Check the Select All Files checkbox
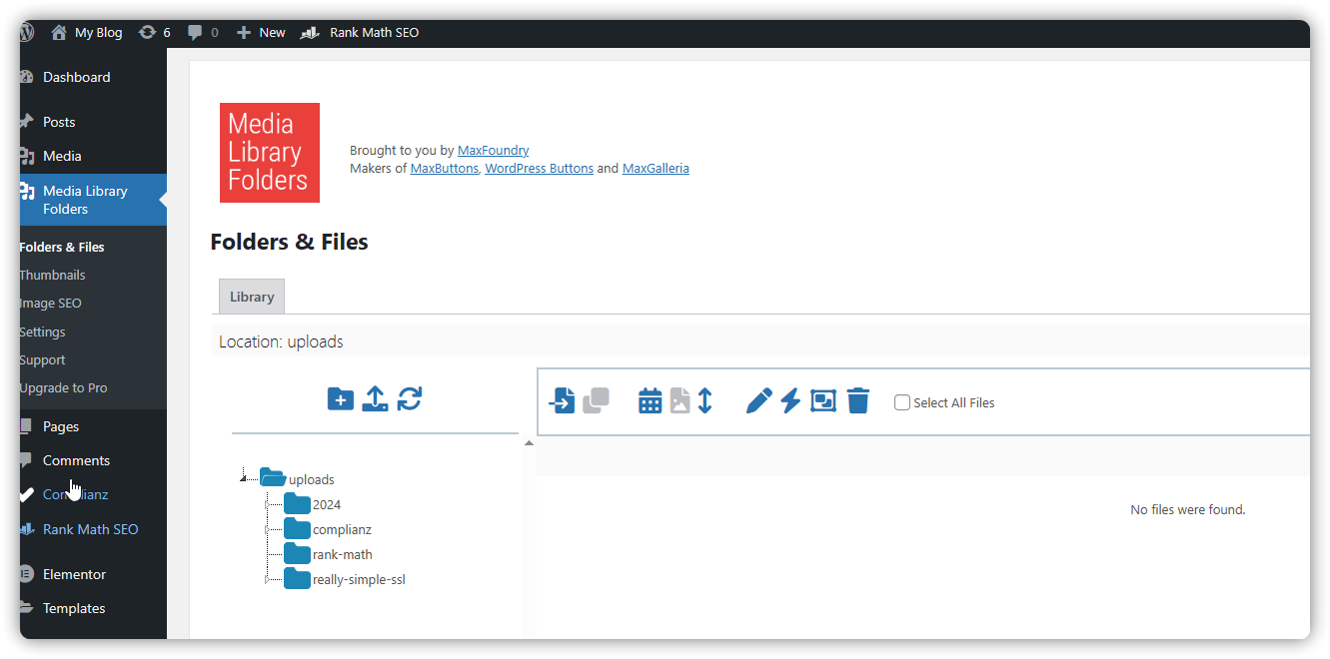Image resolution: width=1330 pixels, height=659 pixels. (902, 403)
